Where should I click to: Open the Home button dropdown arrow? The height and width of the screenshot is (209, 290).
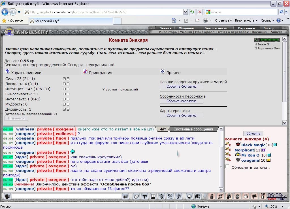180,20
